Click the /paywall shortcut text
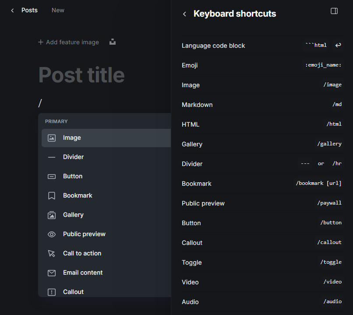 (329, 203)
